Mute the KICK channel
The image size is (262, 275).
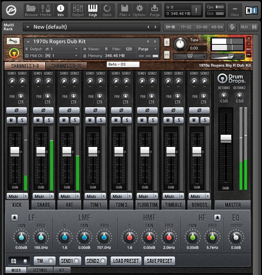pyautogui.click(x=12, y=120)
